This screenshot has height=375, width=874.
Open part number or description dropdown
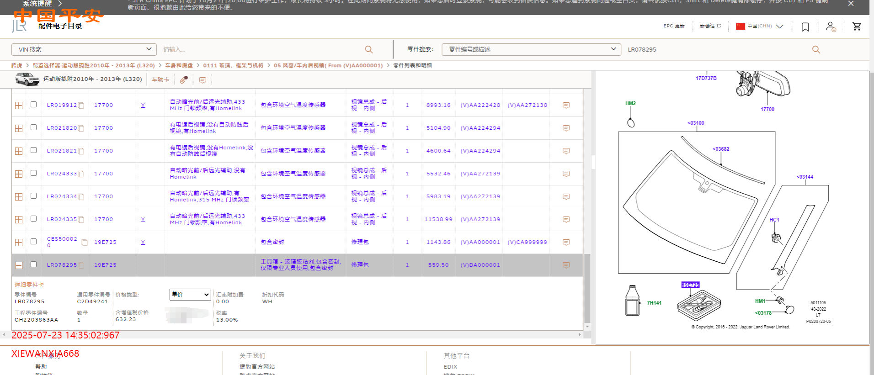[x=531, y=49]
